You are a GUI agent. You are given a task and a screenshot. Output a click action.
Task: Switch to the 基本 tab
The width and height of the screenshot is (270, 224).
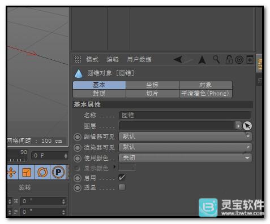click(x=99, y=85)
